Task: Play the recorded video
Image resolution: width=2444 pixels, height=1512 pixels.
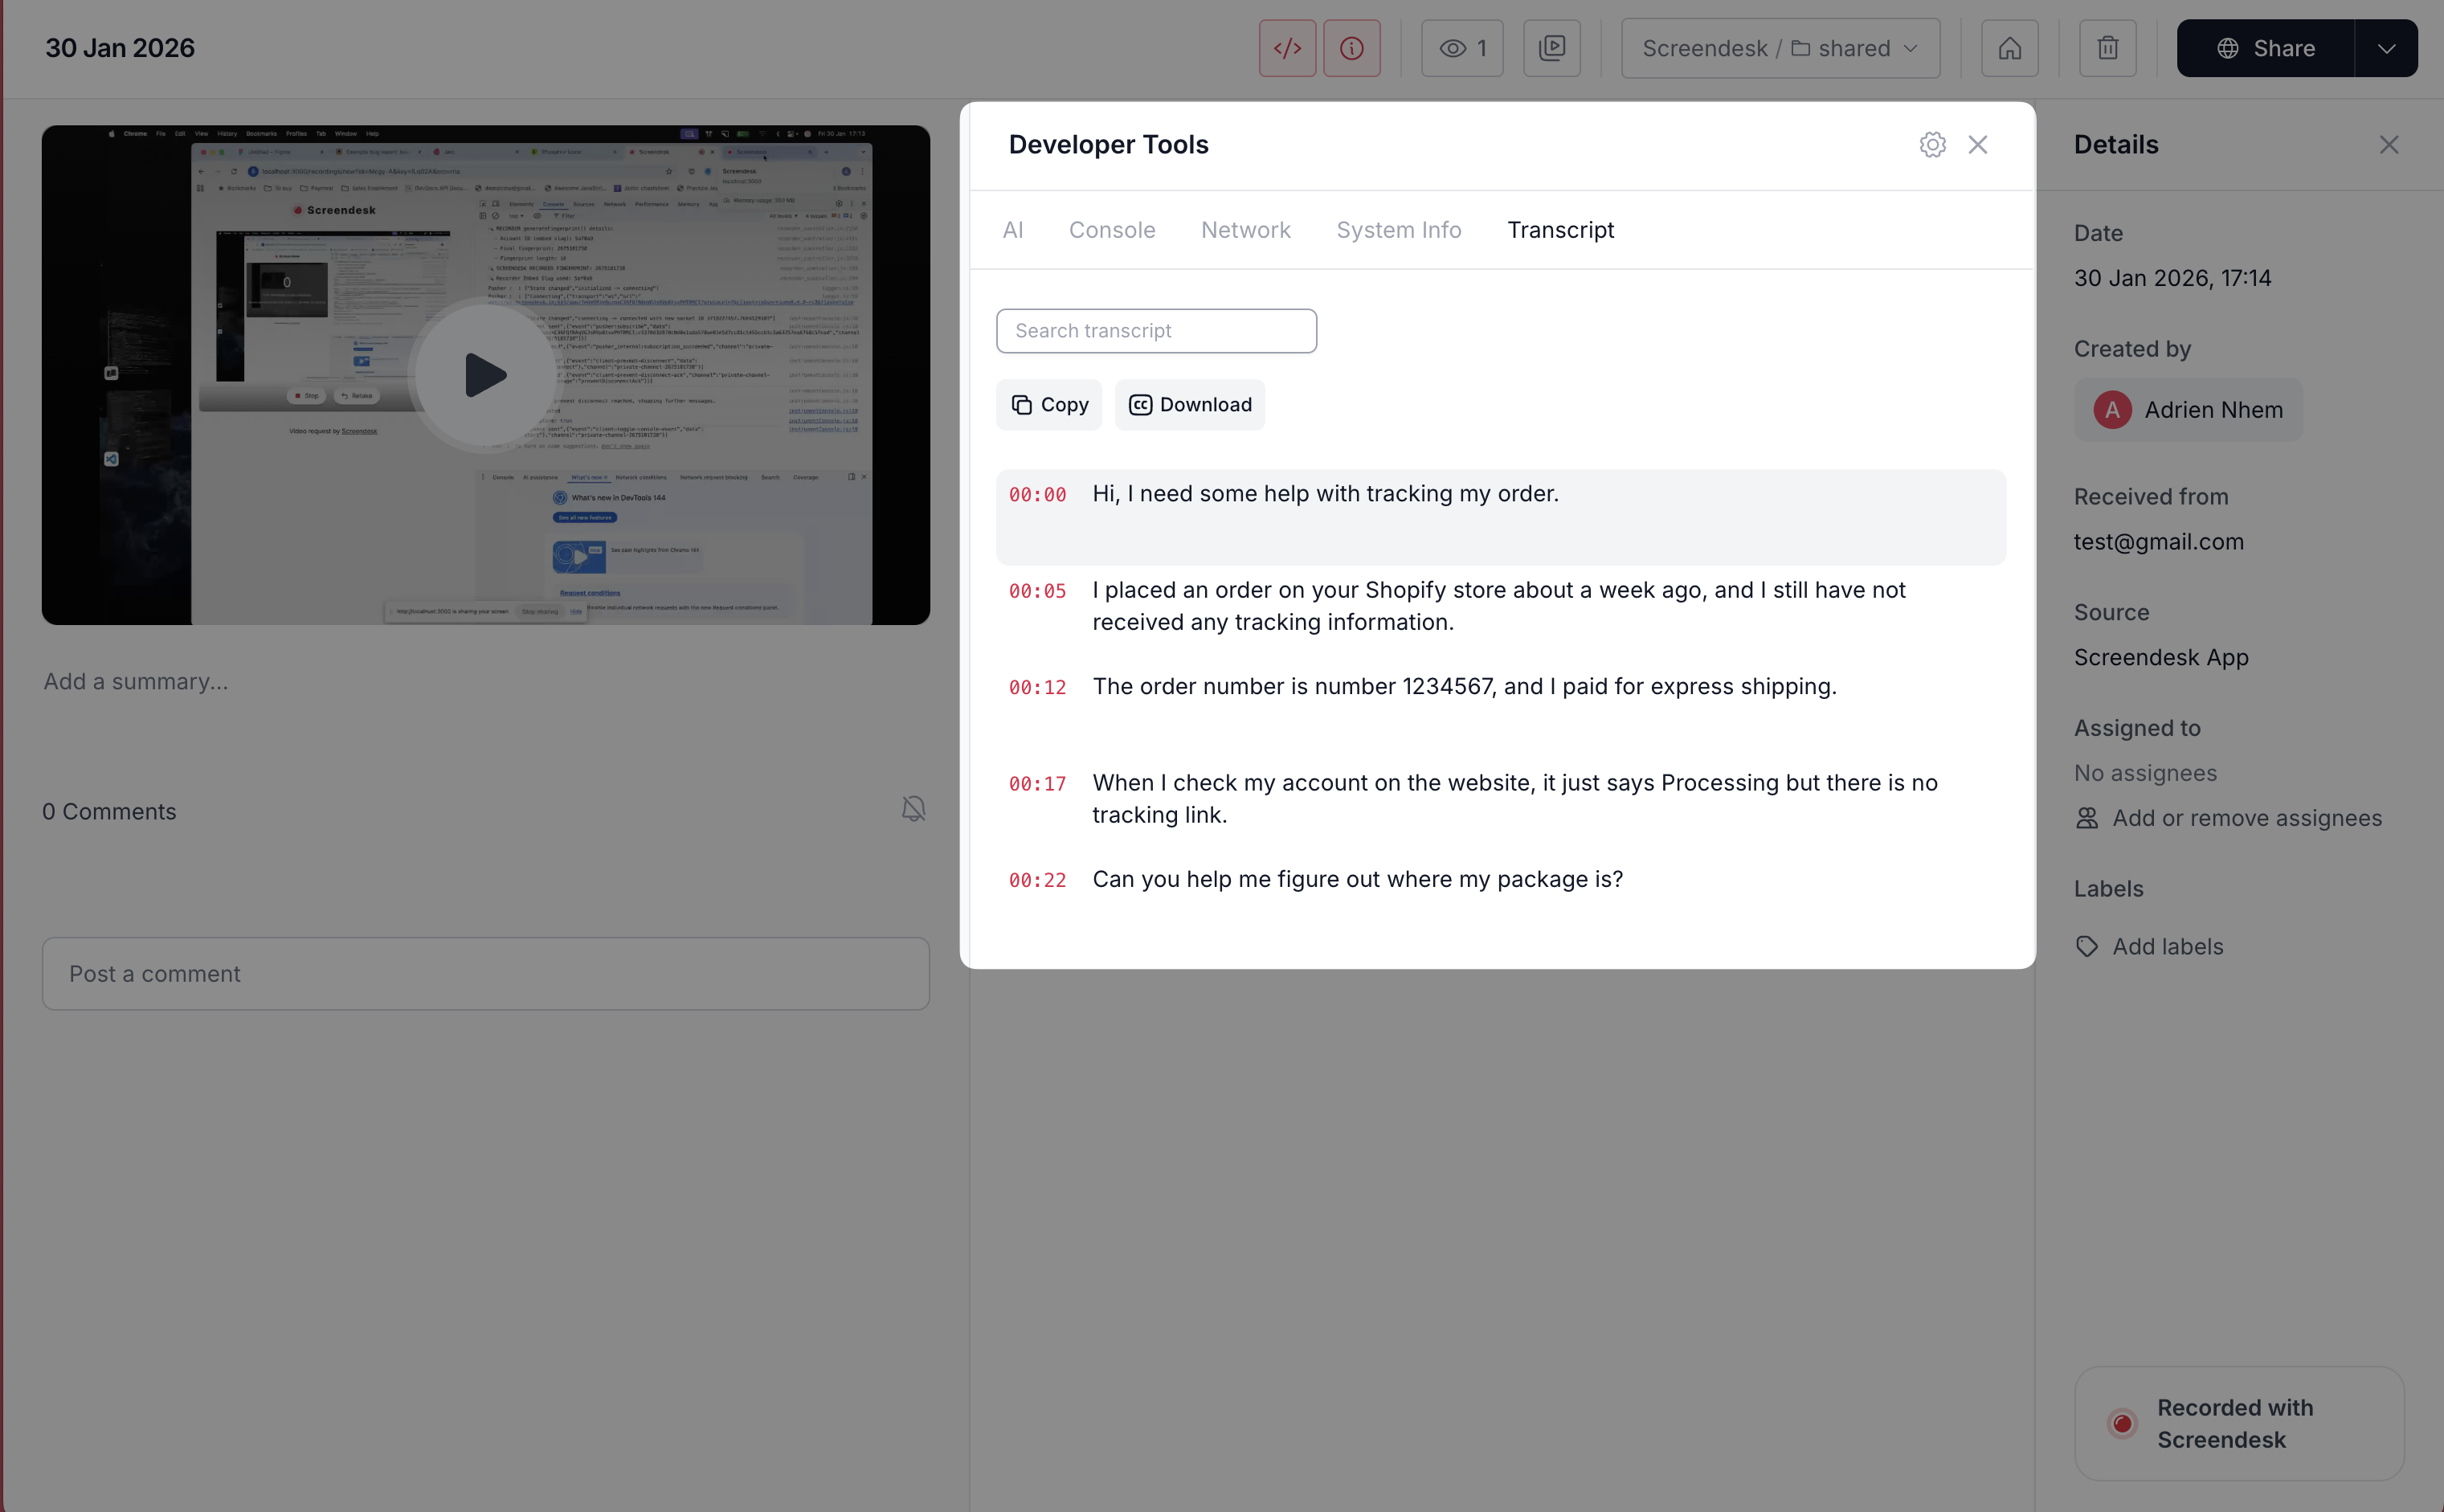Action: 485,375
